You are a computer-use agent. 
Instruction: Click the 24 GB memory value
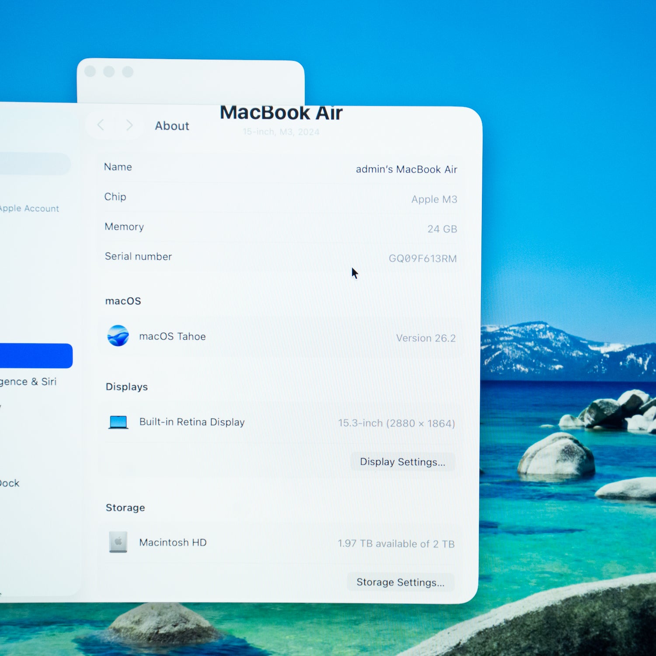point(443,229)
